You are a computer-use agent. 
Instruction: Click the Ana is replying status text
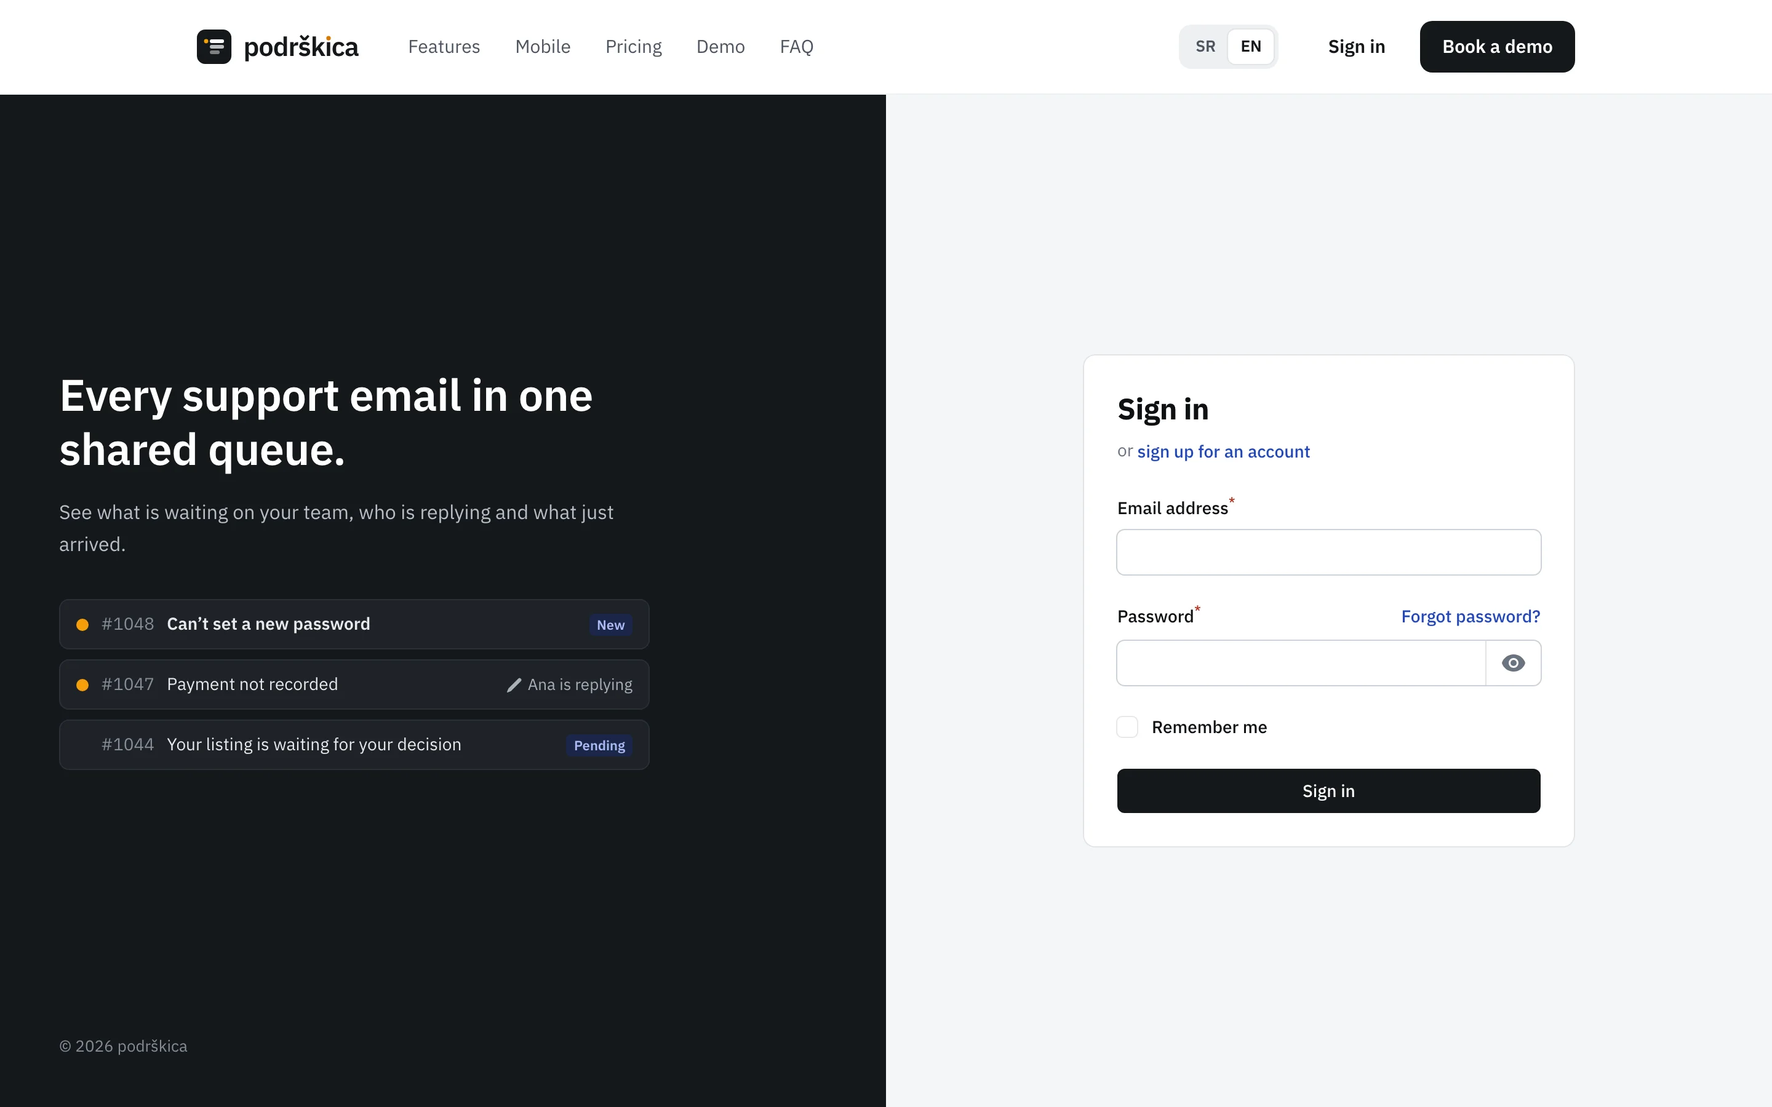[580, 684]
